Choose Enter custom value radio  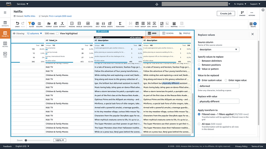tap(199, 80)
